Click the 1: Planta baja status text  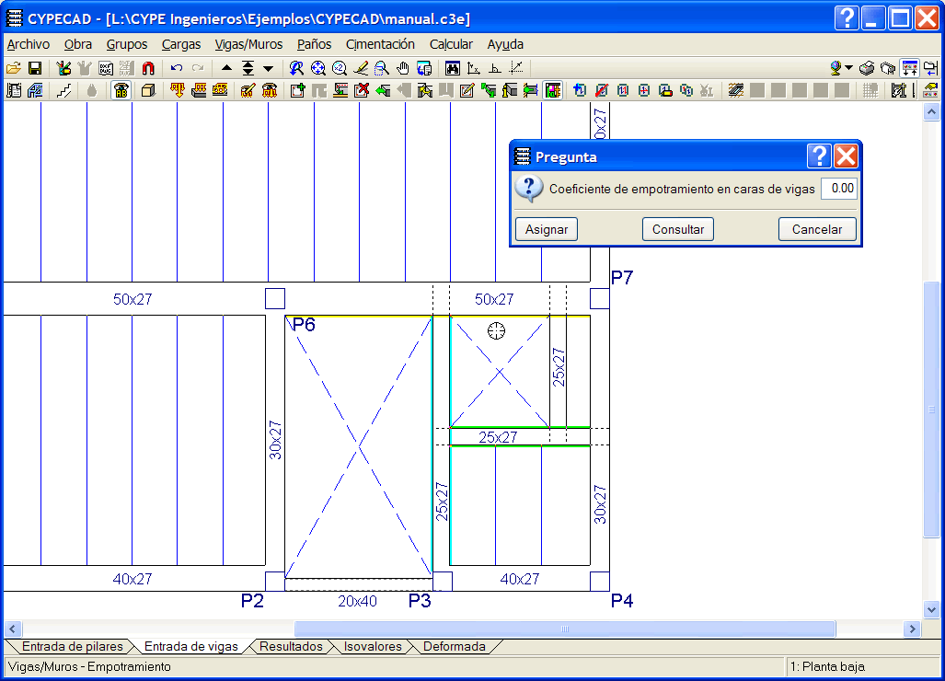tap(827, 666)
